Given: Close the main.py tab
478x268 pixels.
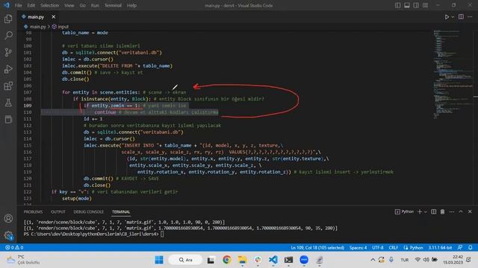Looking at the screenshot, I should [x=53, y=16].
